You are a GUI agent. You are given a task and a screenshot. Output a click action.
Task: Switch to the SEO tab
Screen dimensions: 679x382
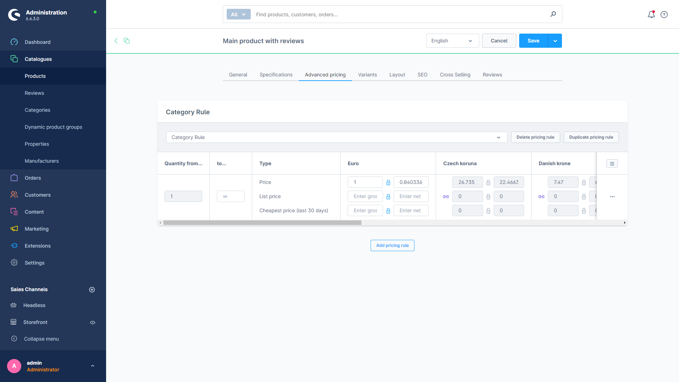point(422,75)
